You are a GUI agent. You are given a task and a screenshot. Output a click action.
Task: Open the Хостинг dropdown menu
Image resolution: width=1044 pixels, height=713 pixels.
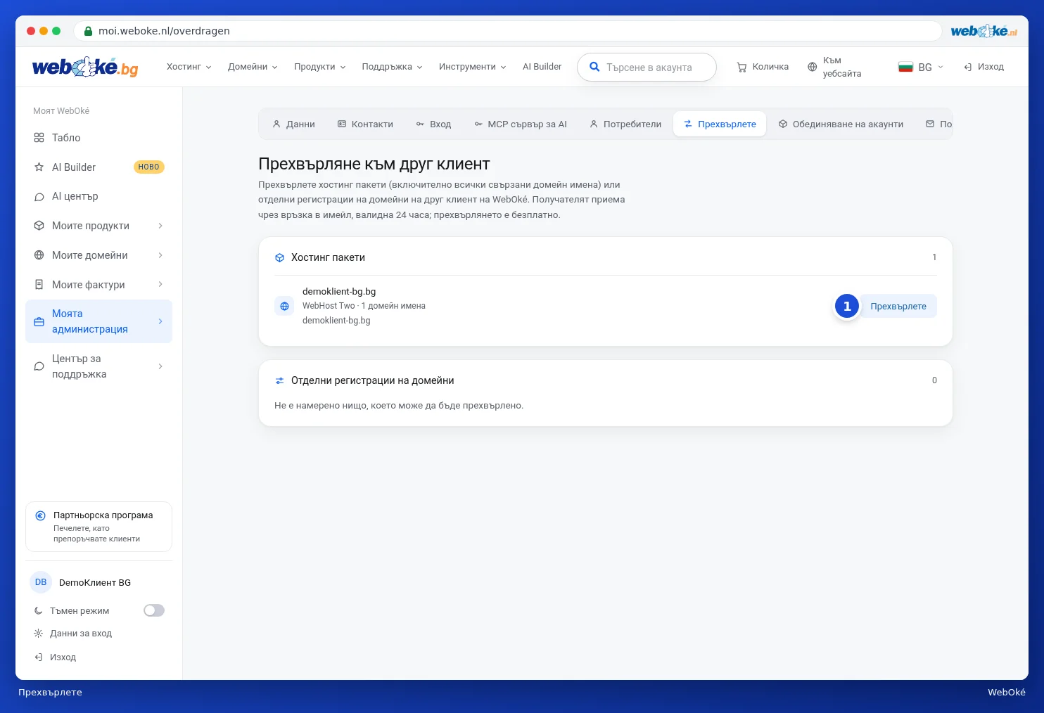tap(189, 67)
